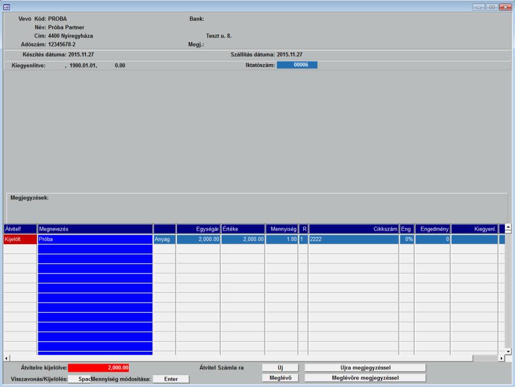This screenshot has height=387, width=515.
Task: Click the window system menu icon
Action: pos(6,7)
